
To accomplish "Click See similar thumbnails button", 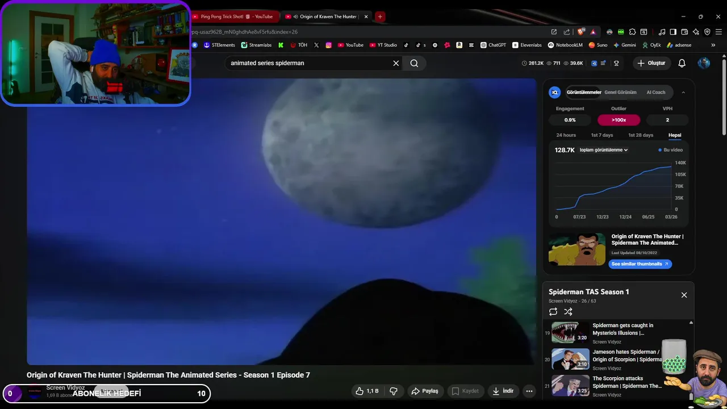I will click(x=640, y=264).
